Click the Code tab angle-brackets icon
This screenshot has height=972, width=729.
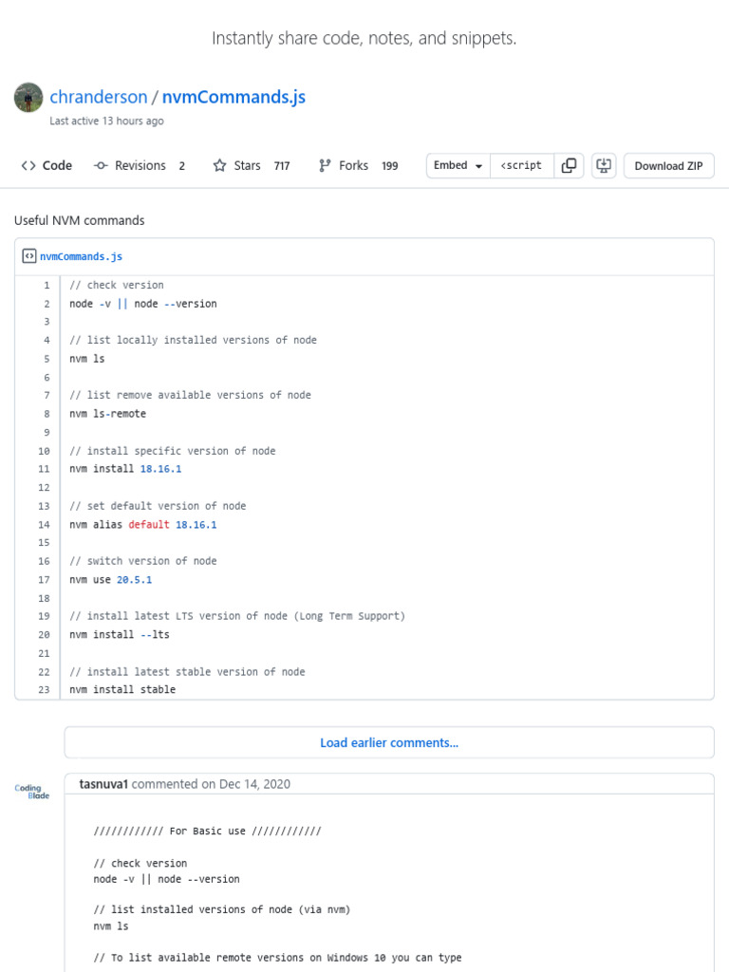pos(28,165)
